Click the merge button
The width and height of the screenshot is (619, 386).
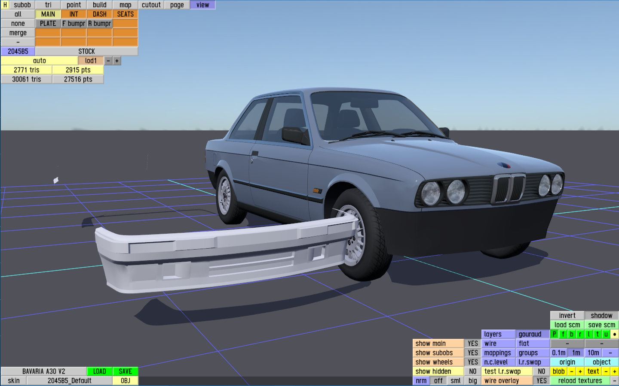[18, 33]
